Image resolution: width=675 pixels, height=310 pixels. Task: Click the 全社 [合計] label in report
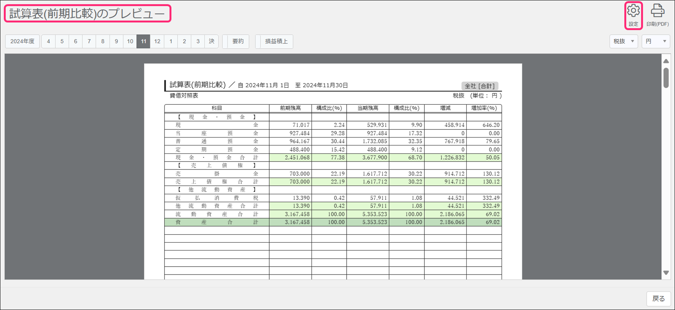pyautogui.click(x=480, y=86)
